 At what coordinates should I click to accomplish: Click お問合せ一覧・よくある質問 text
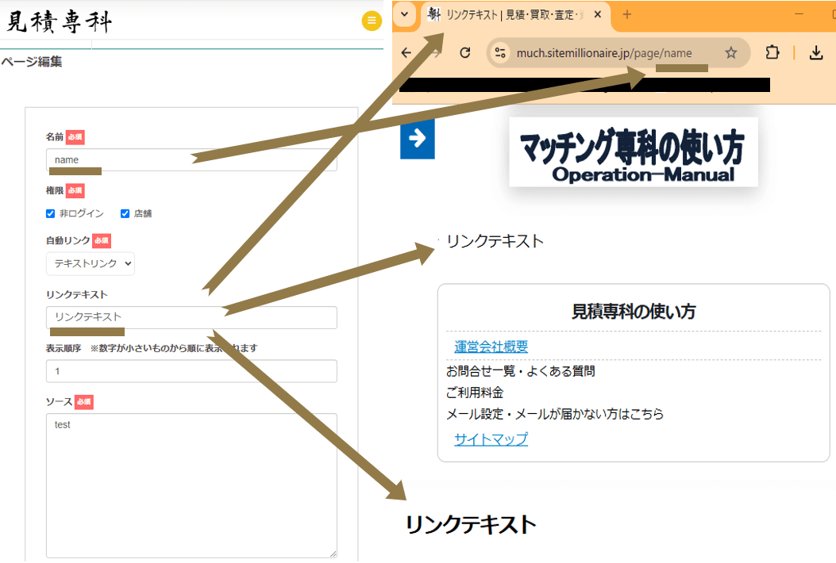click(x=520, y=371)
